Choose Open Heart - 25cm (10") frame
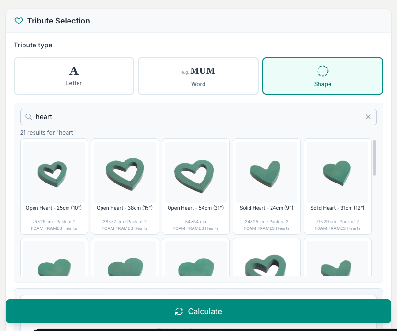This screenshot has width=397, height=331. pyautogui.click(x=54, y=186)
